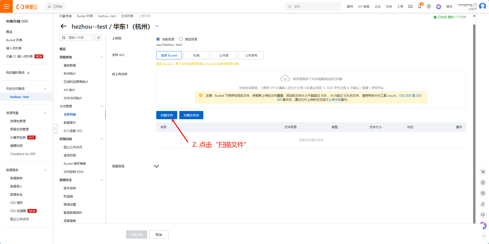
Task: Open the Bucket 列表 menu item
Action: 14,40
